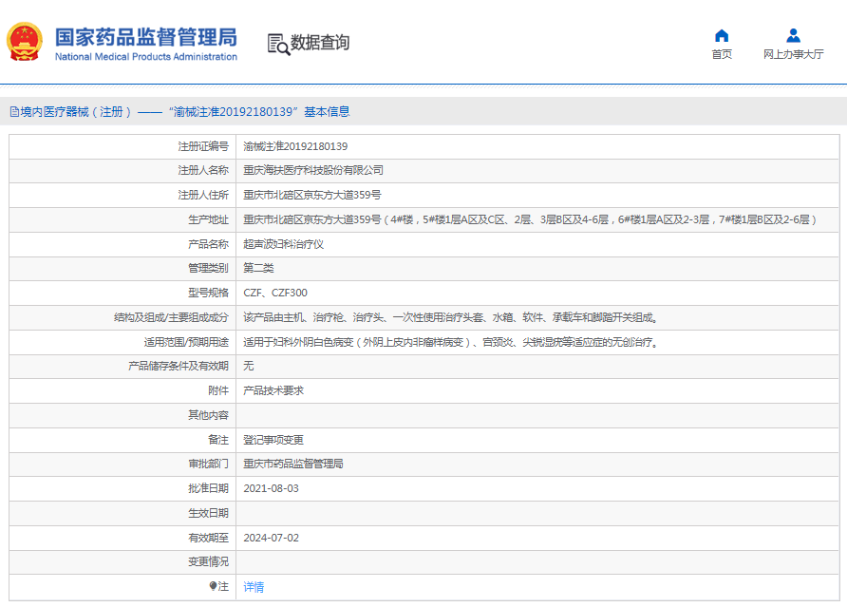Click the person icon above 网上办事大厅
847x607 pixels.
[x=793, y=36]
